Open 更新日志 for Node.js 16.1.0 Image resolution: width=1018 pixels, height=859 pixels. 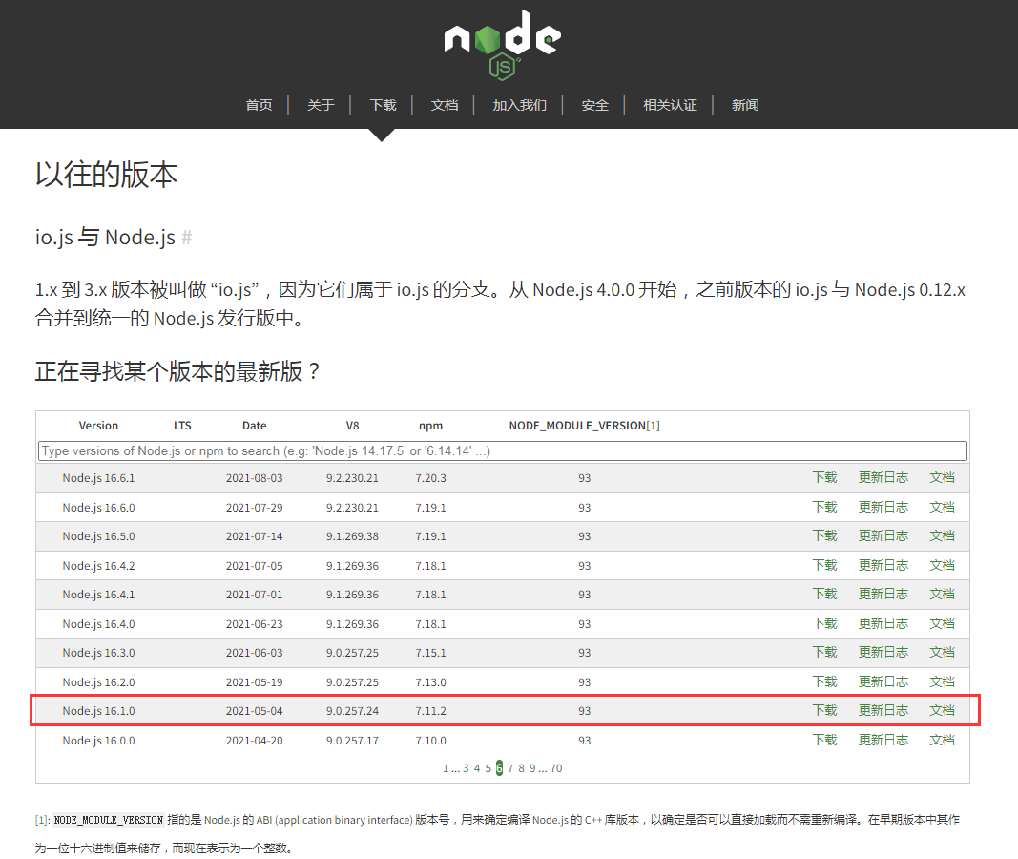tap(883, 710)
